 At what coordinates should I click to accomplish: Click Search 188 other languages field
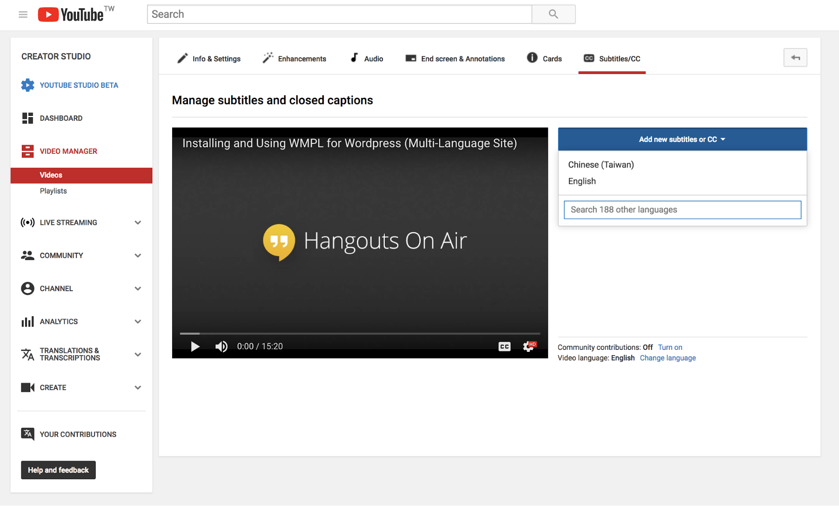click(x=682, y=210)
